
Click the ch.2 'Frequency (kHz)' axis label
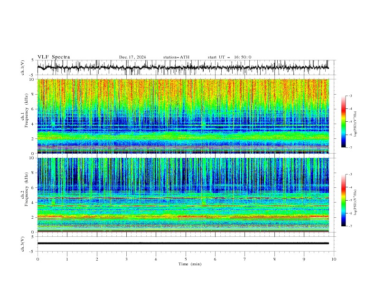point(27,189)
